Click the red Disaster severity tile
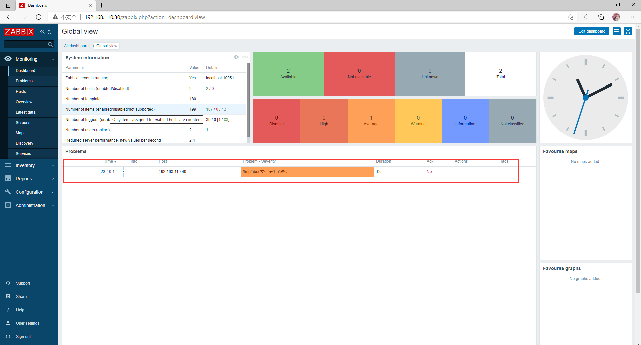This screenshot has height=345, width=641. tap(276, 121)
